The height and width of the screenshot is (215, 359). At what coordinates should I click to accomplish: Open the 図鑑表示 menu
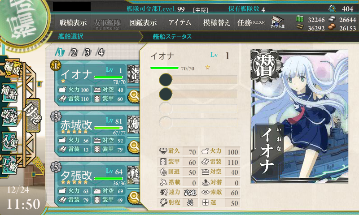coord(143,22)
